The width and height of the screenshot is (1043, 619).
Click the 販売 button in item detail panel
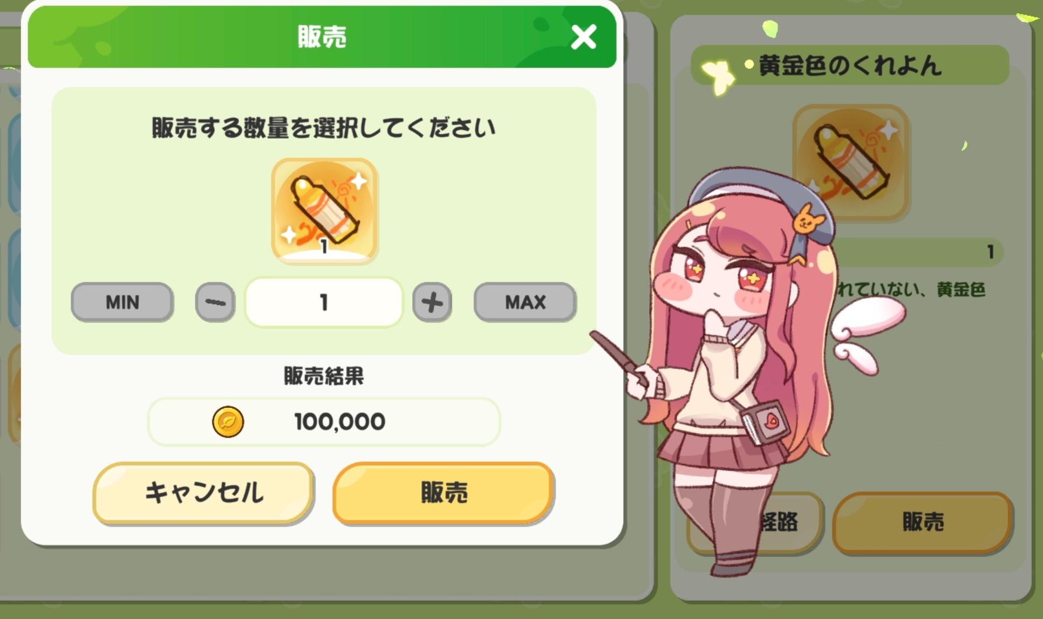point(923,522)
